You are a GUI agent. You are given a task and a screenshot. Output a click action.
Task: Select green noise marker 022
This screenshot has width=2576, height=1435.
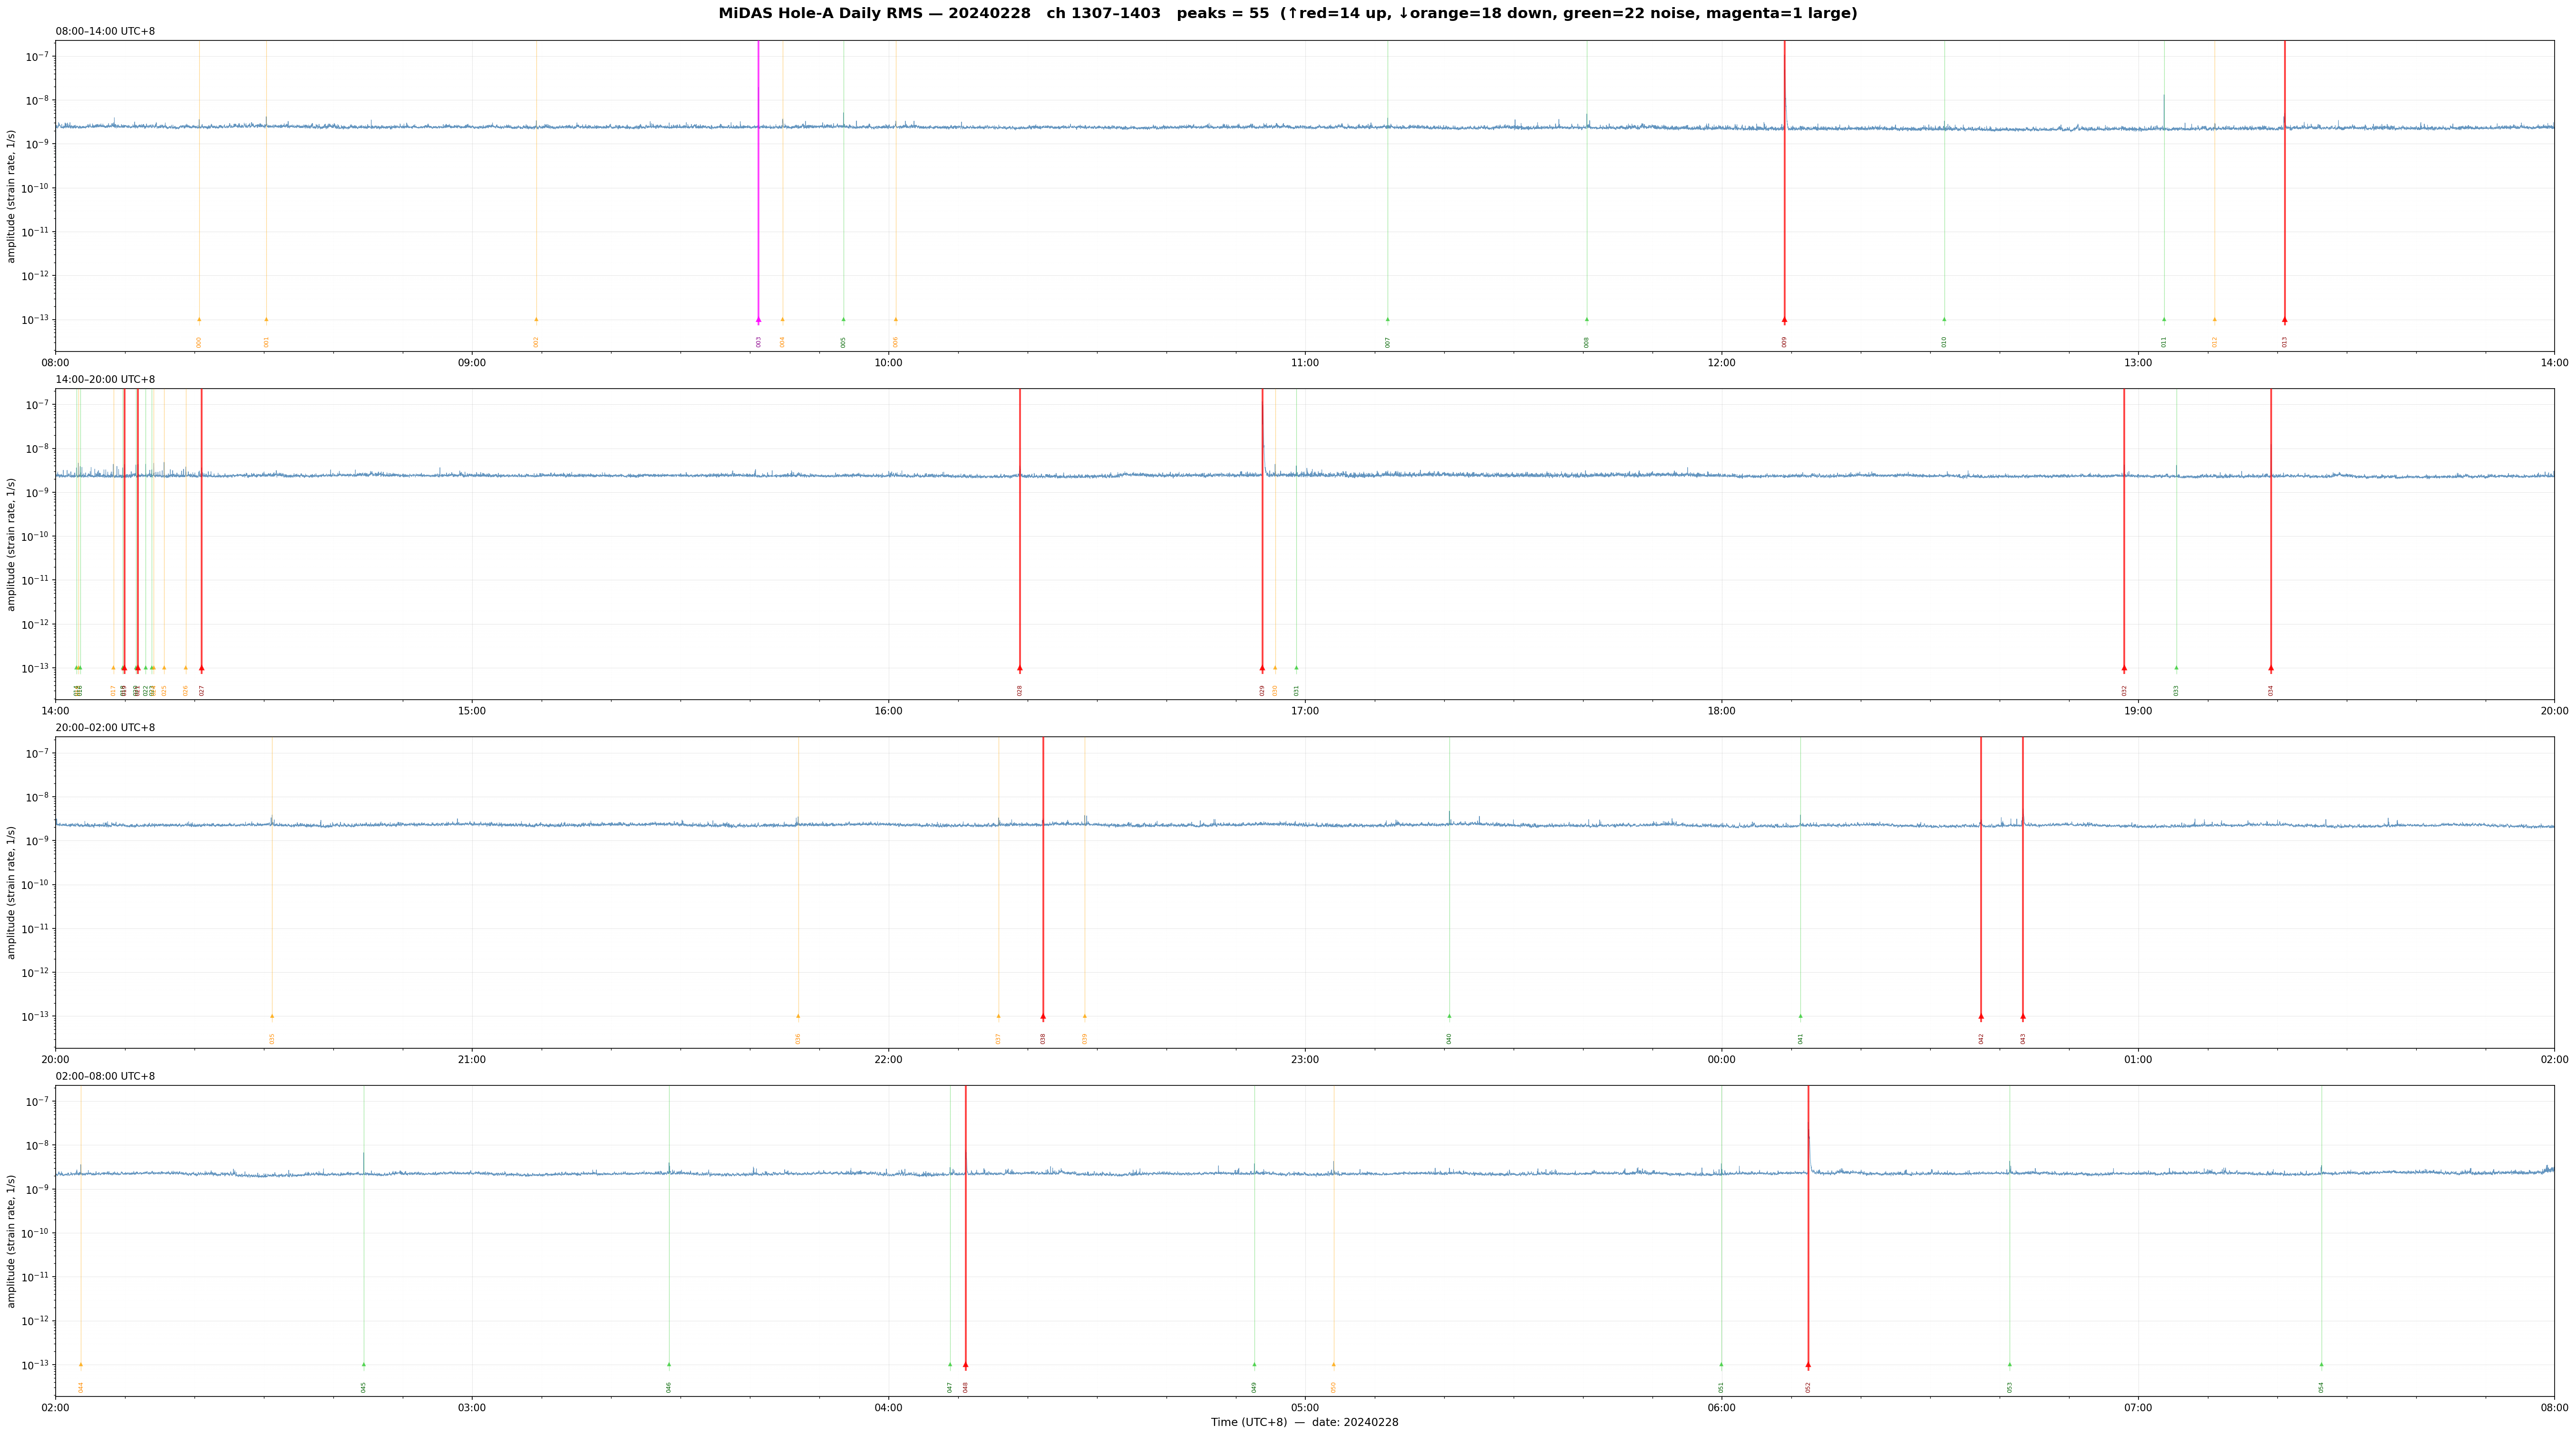(145, 668)
